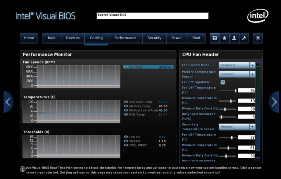Toggle the SDRAM voltage eye icon
The image size is (281, 179).
126,141
